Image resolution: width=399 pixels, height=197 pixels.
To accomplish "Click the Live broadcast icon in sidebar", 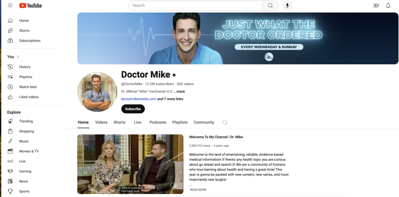I will [10, 162].
